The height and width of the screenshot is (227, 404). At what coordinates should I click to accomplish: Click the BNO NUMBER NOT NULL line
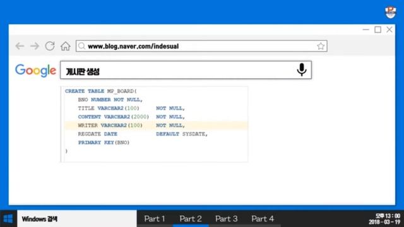110,100
